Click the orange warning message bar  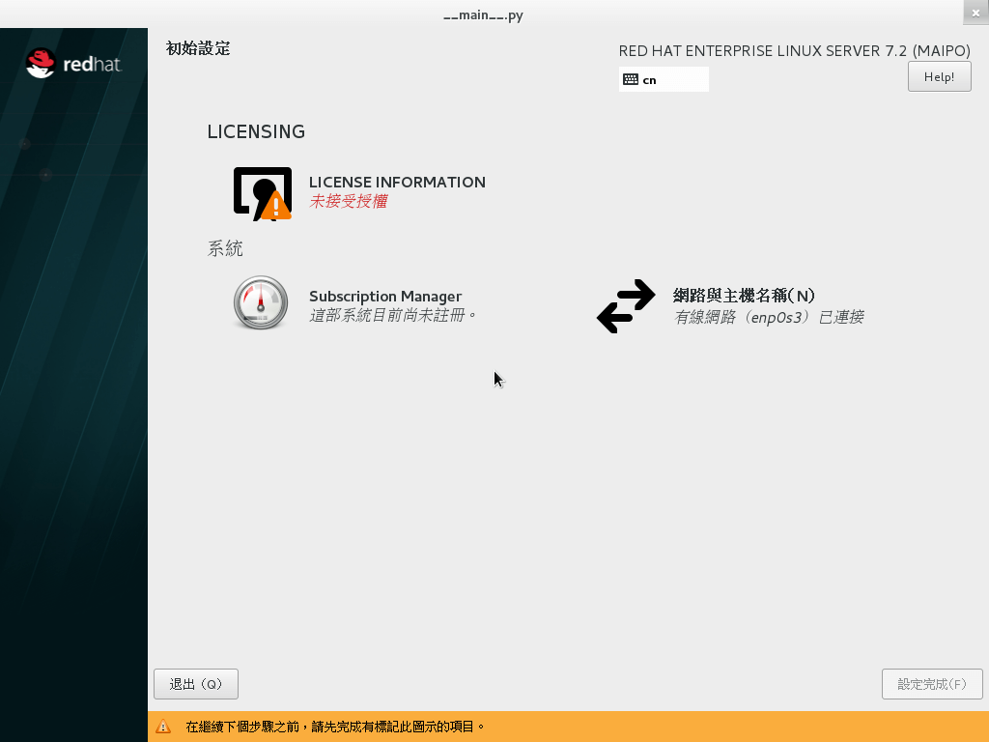(483, 727)
